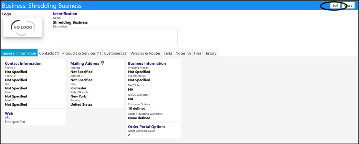
Task: Click the Phone 1 'Not Specified' value
Action: [x=16, y=72]
